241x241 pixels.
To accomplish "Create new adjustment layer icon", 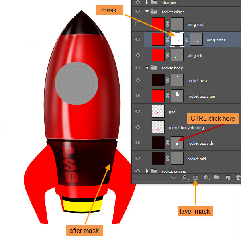I will (x=206, y=177).
